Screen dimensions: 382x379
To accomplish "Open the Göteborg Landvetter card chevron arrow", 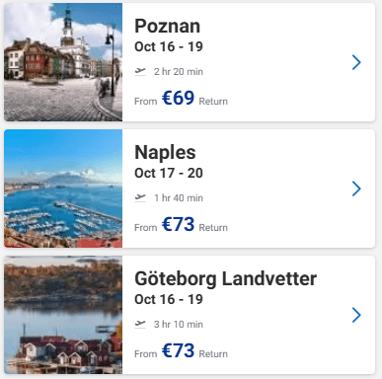I will click(x=356, y=315).
